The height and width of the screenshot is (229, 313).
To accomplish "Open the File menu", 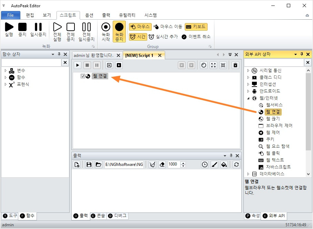I will pyautogui.click(x=11, y=15).
